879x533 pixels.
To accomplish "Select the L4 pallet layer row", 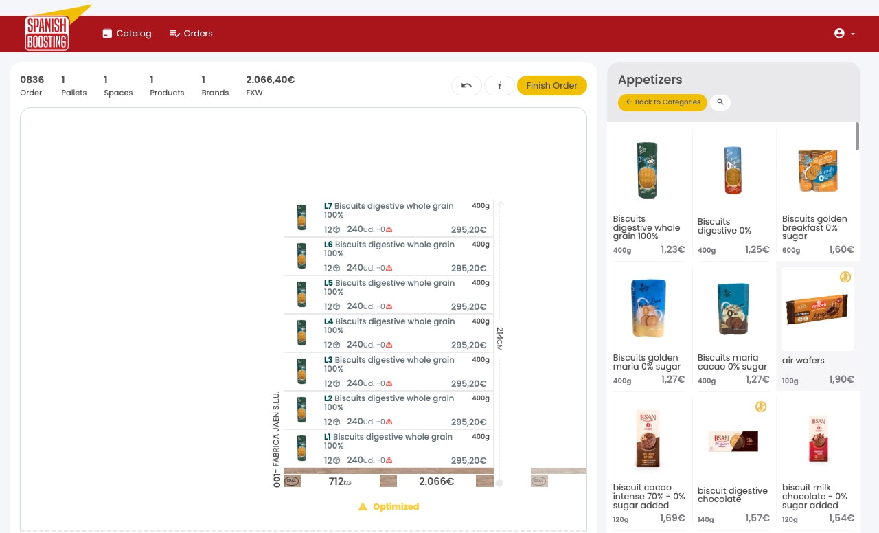I will (x=388, y=332).
